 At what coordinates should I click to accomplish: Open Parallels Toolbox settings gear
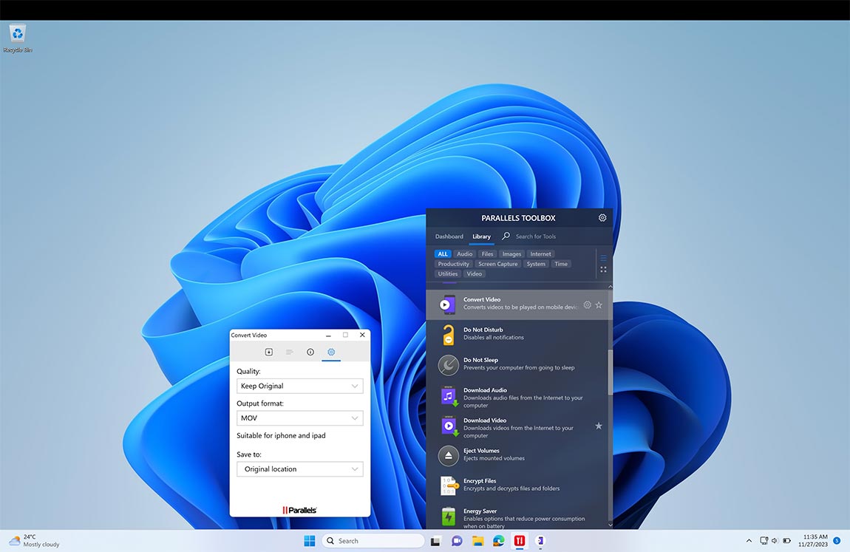pos(602,217)
